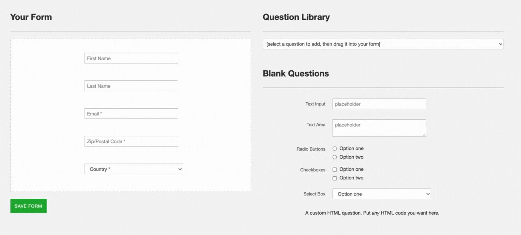This screenshot has width=521, height=235.
Task: Open the Question Library select dropdown
Action: pos(383,44)
